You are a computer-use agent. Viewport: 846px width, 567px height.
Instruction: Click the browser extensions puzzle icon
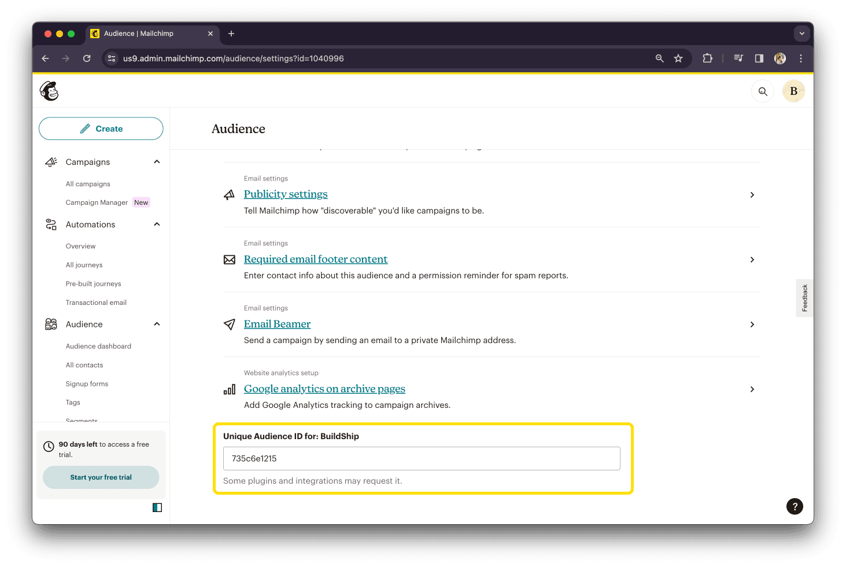click(707, 58)
